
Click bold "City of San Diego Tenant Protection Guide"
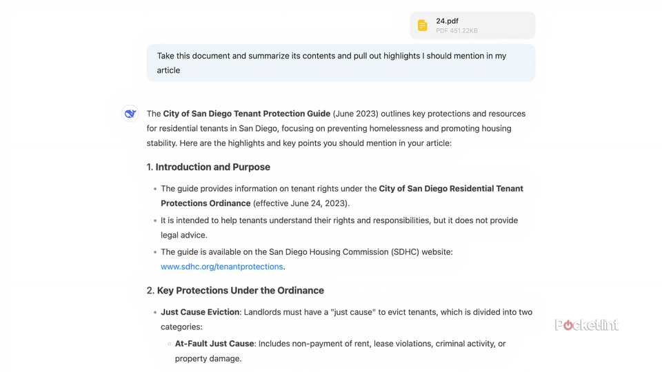coord(246,114)
